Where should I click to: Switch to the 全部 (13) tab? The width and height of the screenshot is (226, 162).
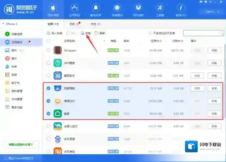53,24
